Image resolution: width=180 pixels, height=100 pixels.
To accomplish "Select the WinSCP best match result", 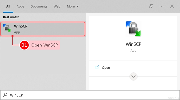I will pos(43,29).
